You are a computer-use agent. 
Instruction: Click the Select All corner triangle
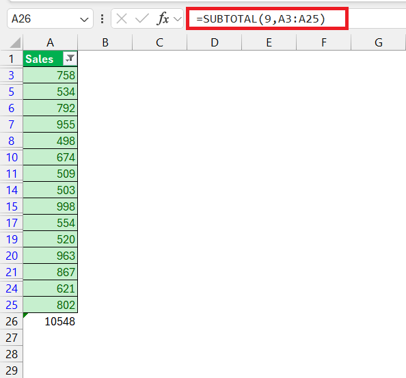click(x=15, y=42)
